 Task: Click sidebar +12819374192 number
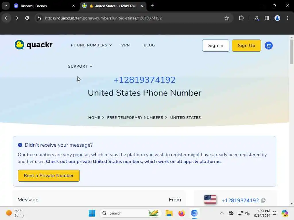(240, 200)
